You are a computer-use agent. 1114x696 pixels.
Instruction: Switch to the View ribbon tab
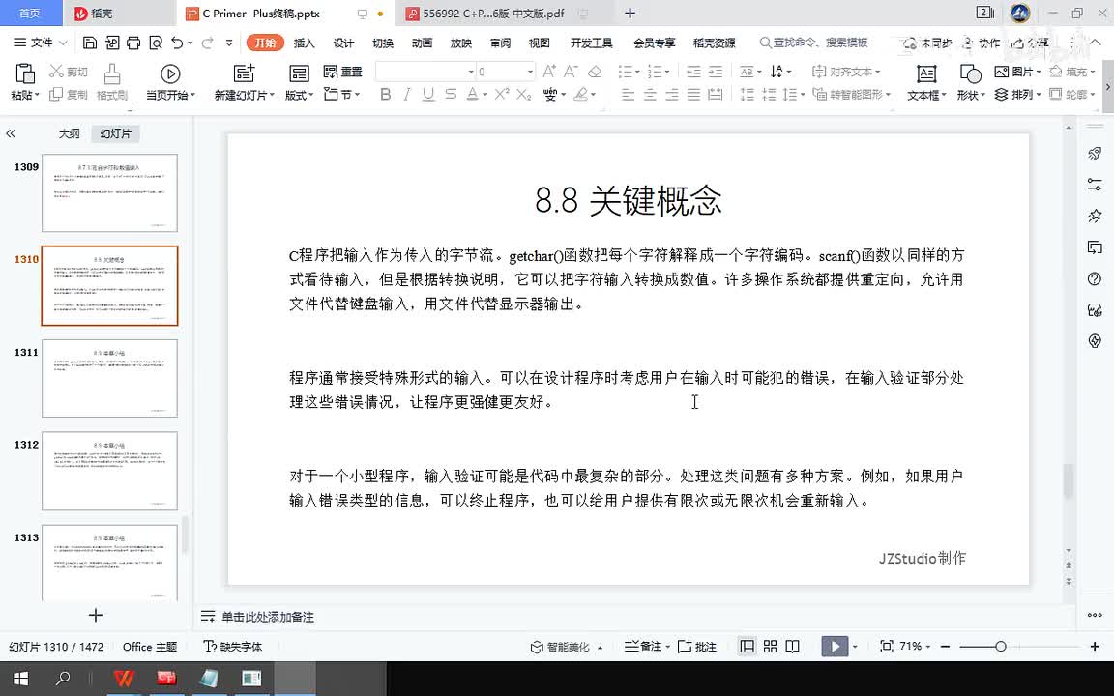(x=540, y=43)
